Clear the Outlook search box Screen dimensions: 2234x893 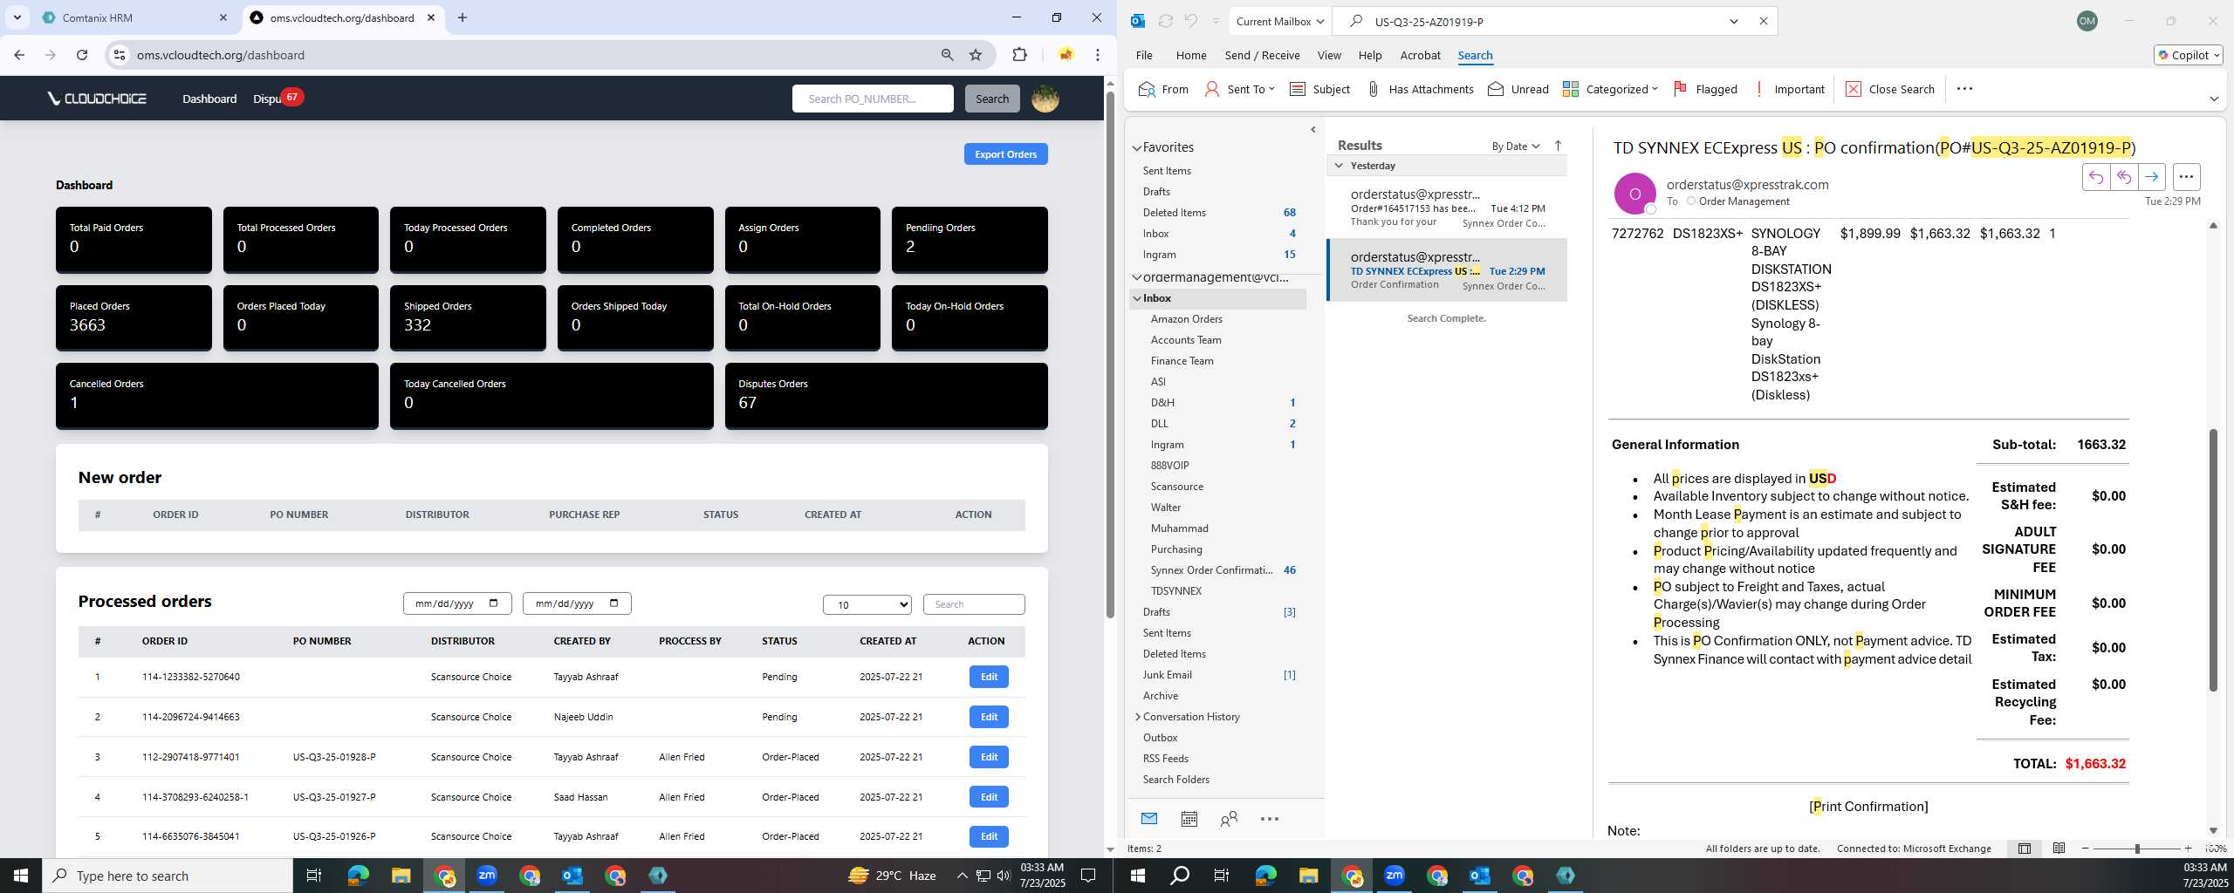(1764, 21)
